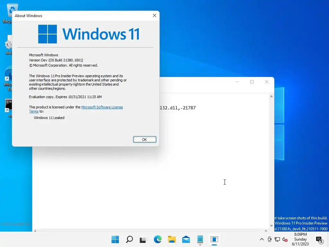Show hidden tray icons chevron
The height and width of the screenshot is (247, 329).
[x=262, y=239]
